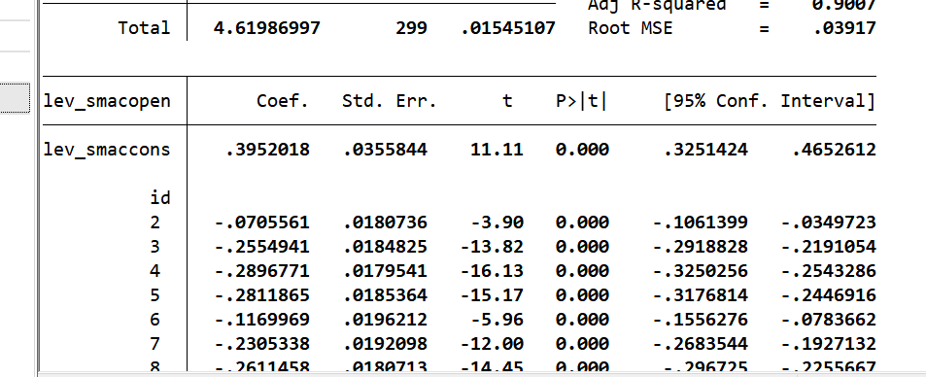926x377 pixels.
Task: Select id 3 coefficient -.2554941
Action: tap(262, 247)
